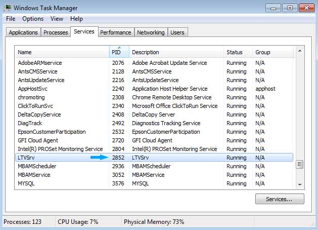
Task: Sort services by the Status column
Action: [x=238, y=52]
